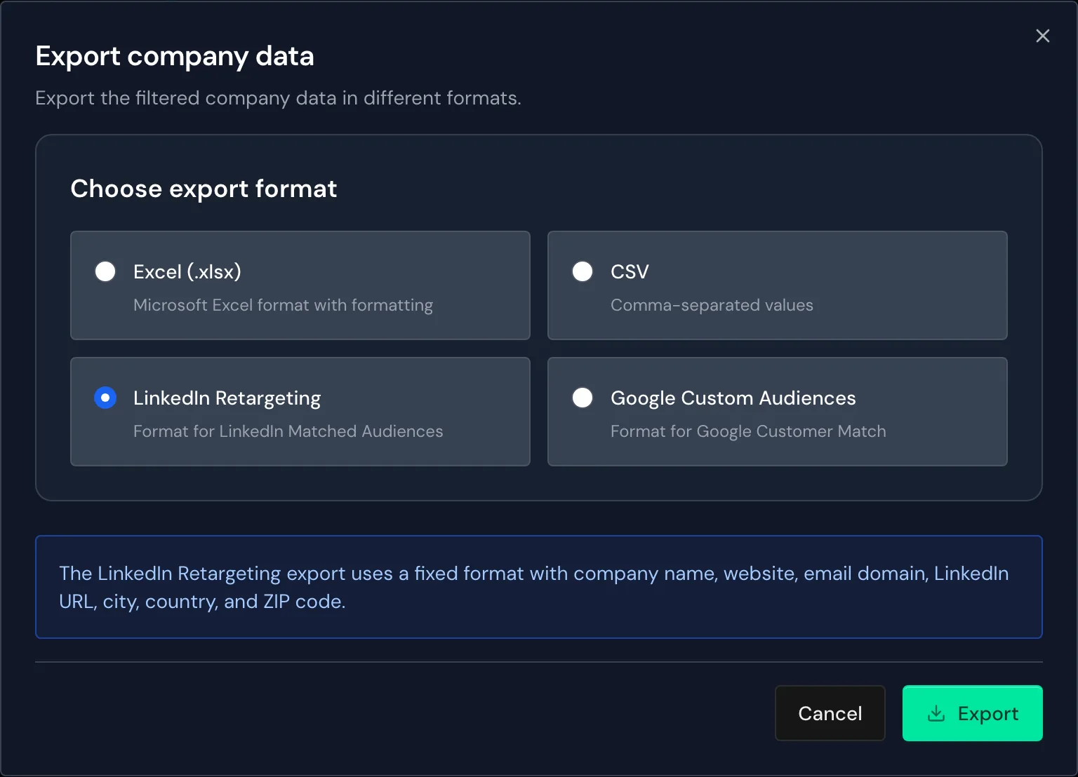Click 'Format for LinkedIn Matched Audiences' text
The image size is (1078, 777).
288,431
